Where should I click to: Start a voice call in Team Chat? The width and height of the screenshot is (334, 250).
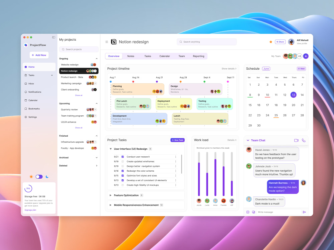303,140
